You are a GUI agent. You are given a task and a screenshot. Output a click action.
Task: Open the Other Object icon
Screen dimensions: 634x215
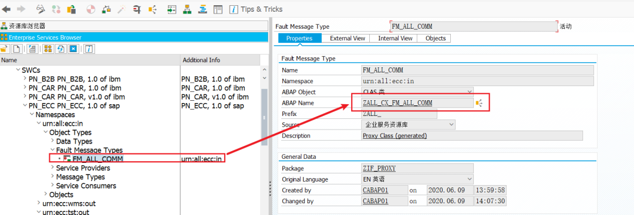coord(72,9)
